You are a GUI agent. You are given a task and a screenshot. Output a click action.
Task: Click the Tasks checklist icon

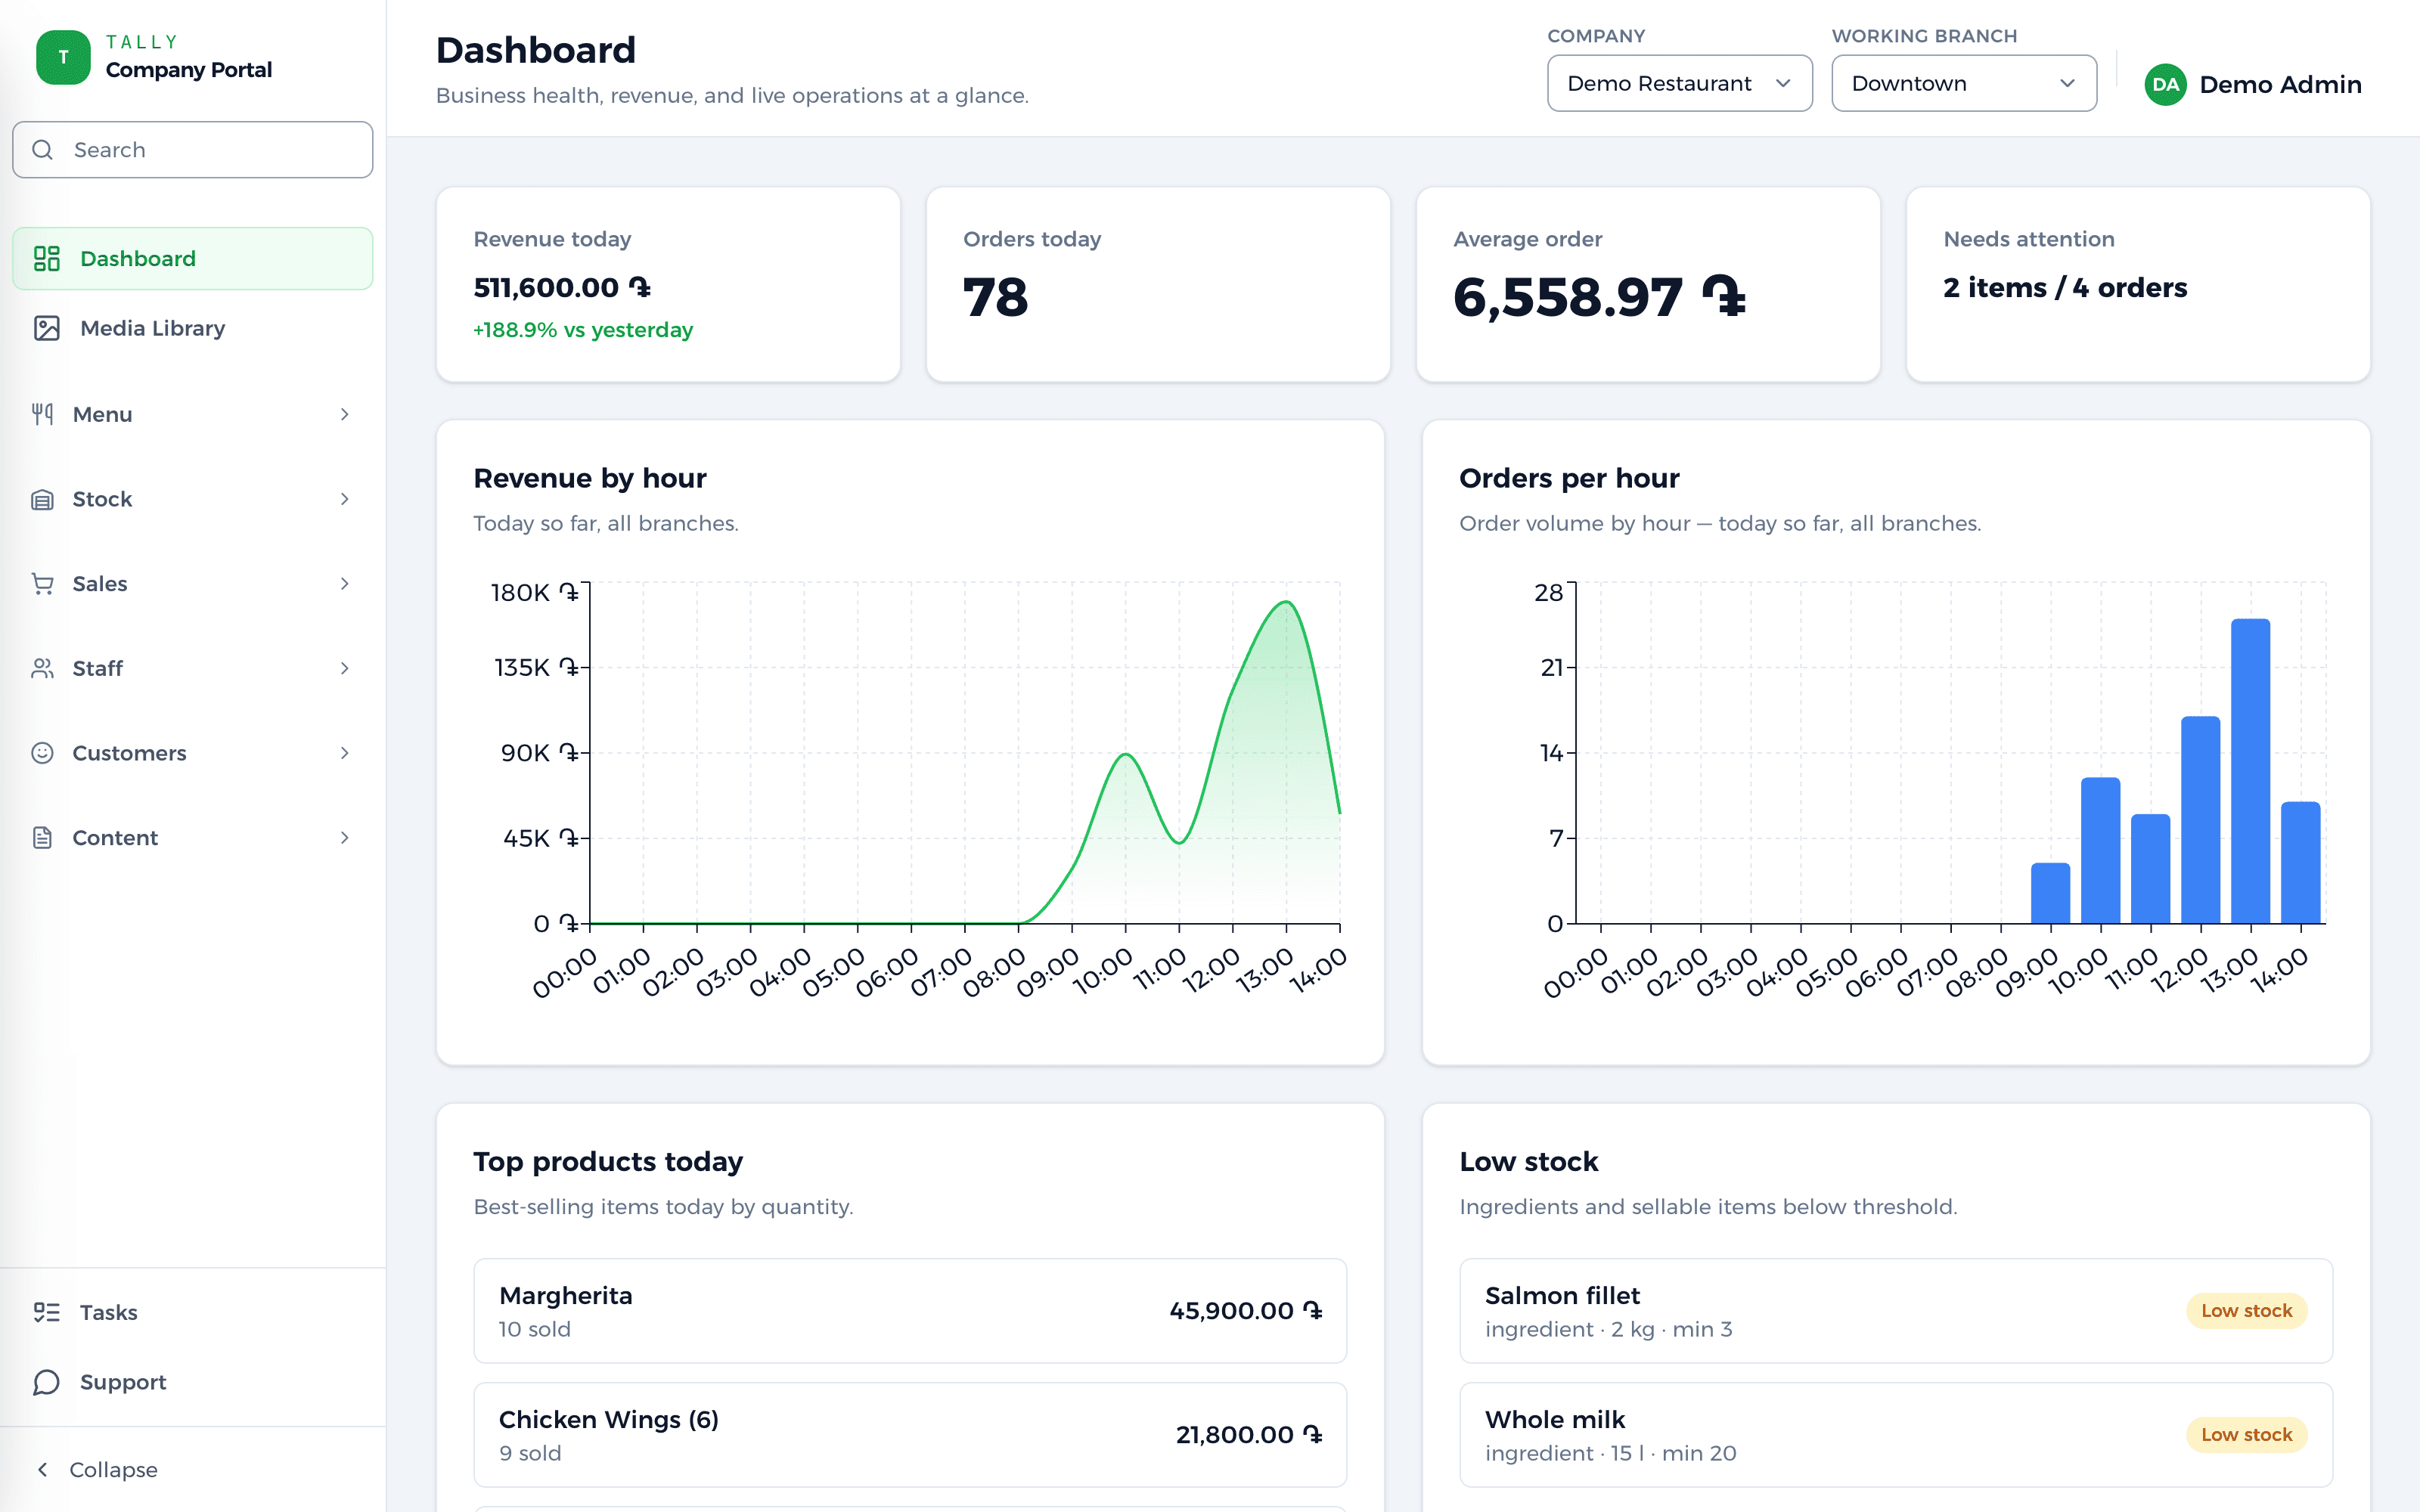pos(47,1312)
